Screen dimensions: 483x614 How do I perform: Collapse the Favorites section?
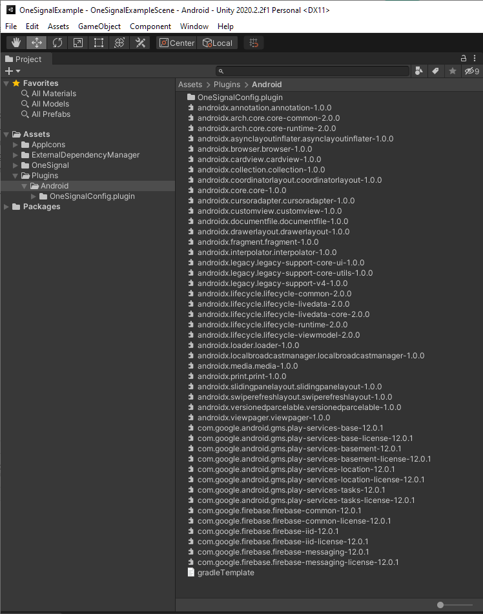coord(6,83)
